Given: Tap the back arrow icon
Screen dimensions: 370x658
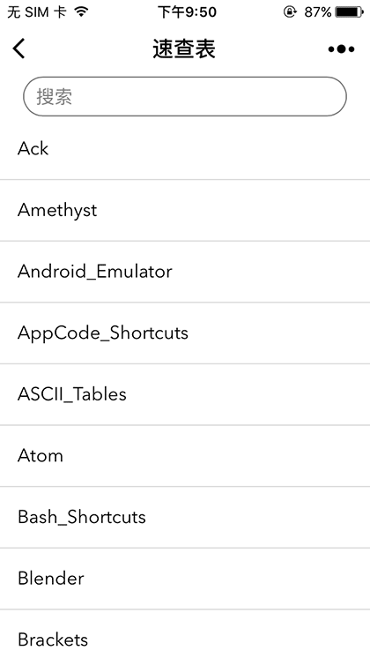Looking at the screenshot, I should (18, 49).
